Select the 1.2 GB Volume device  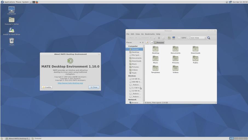tap(134, 88)
